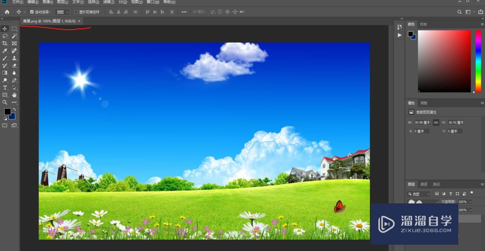Viewport: 485px width, 251px height.
Task: Switch to the 调整 tab
Action: 423,103
